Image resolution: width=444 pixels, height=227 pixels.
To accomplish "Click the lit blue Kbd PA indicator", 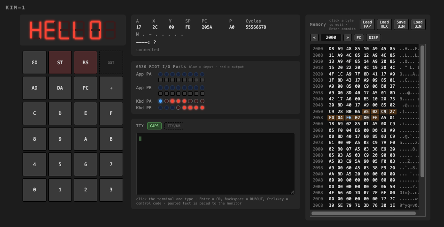I will point(161,101).
